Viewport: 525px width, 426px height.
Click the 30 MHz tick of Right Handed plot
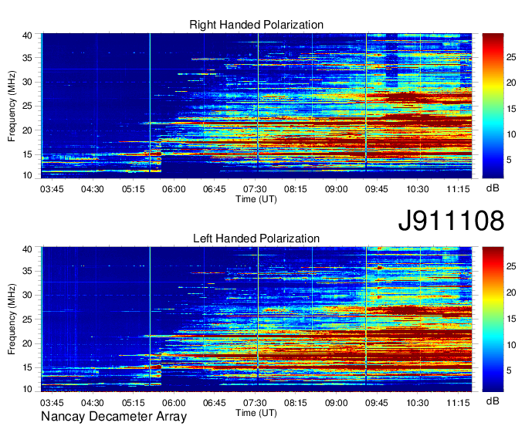click(28, 82)
